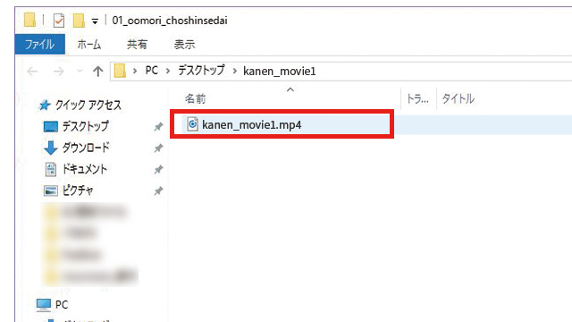This screenshot has height=322, width=572.
Task: Select クイック アクセス in navigation pane
Action: tap(88, 106)
